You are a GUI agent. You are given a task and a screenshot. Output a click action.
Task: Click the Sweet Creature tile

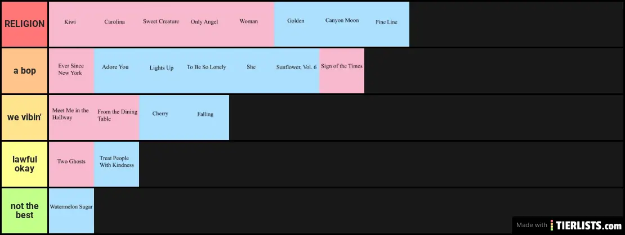[x=162, y=24]
